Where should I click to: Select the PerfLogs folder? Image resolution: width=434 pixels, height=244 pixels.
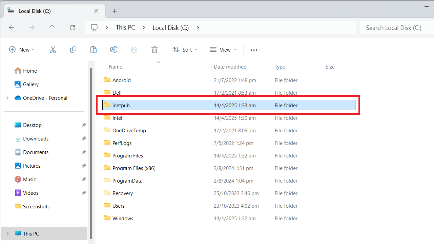click(229, 143)
